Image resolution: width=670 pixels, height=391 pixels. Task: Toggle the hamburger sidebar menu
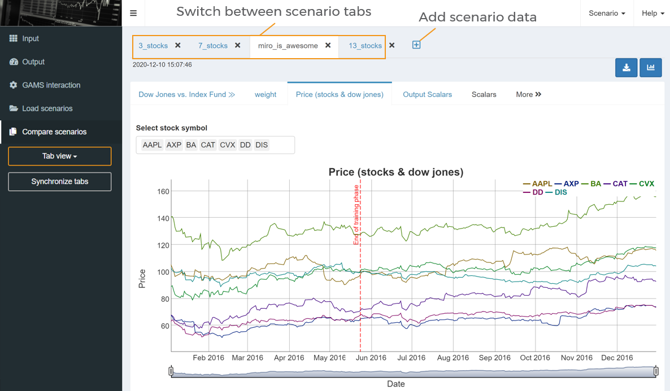click(133, 13)
